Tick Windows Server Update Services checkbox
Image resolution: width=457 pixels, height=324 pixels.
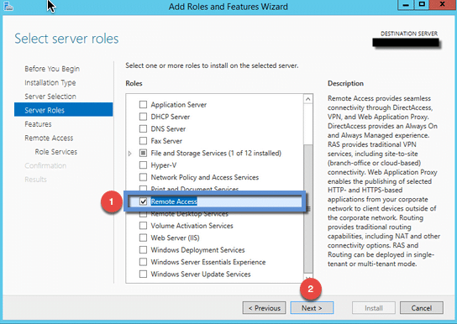tap(143, 274)
